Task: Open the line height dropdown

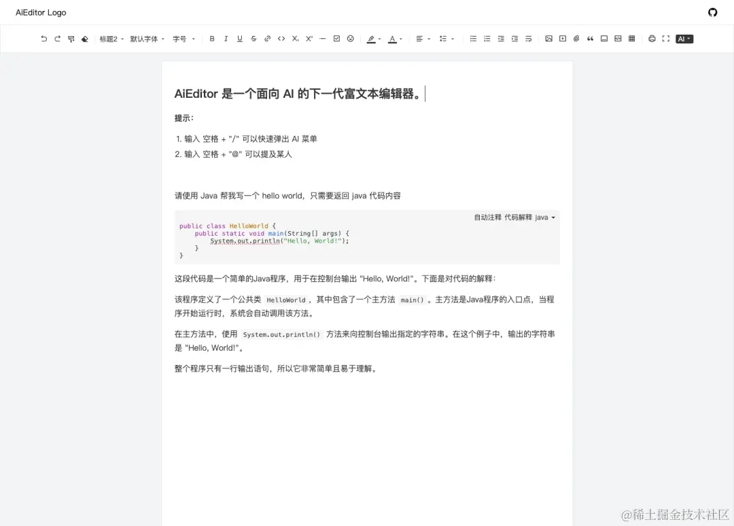Action: coord(447,39)
